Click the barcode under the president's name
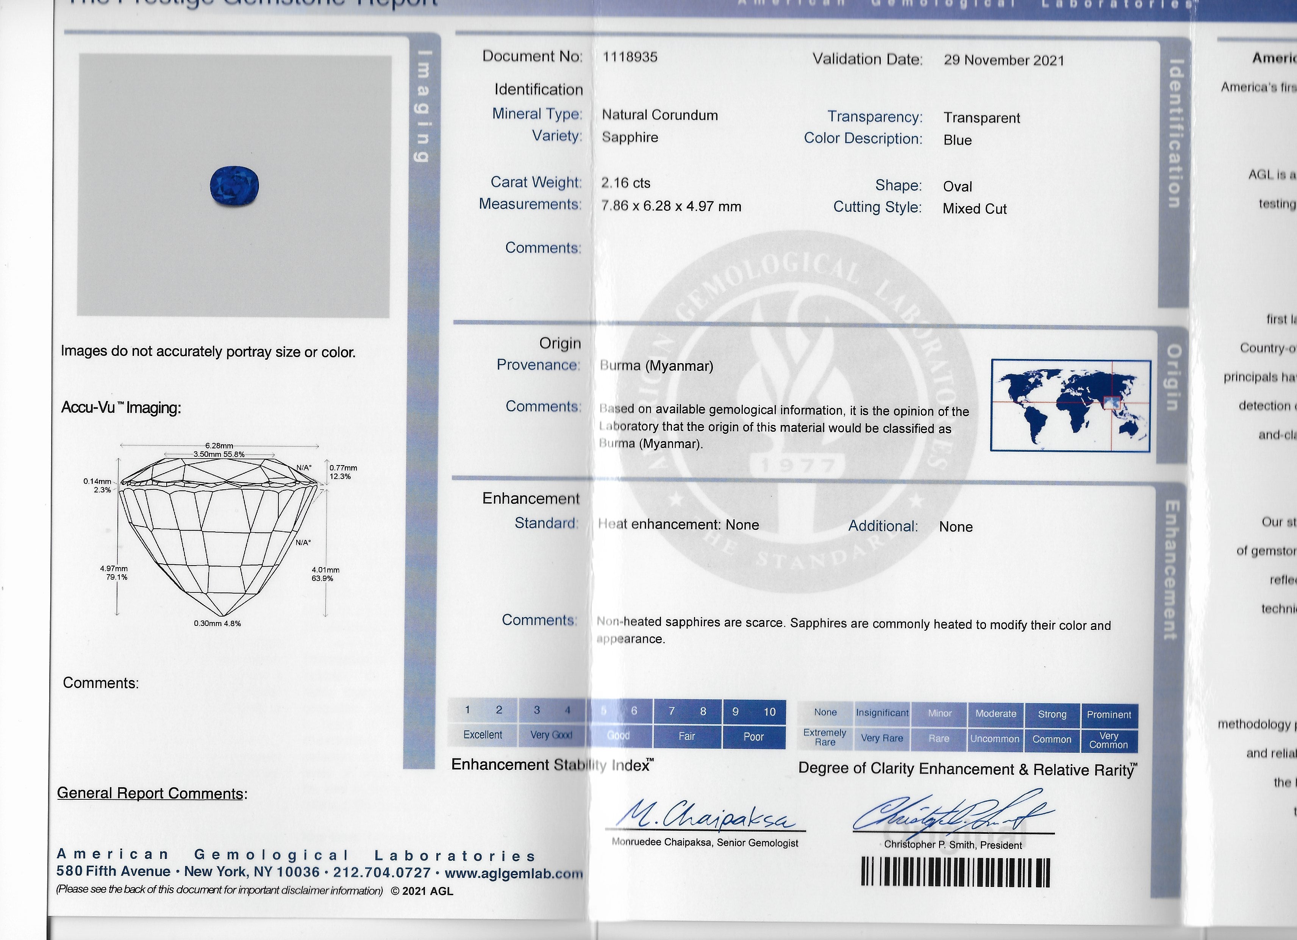Image resolution: width=1297 pixels, height=940 pixels. click(955, 873)
